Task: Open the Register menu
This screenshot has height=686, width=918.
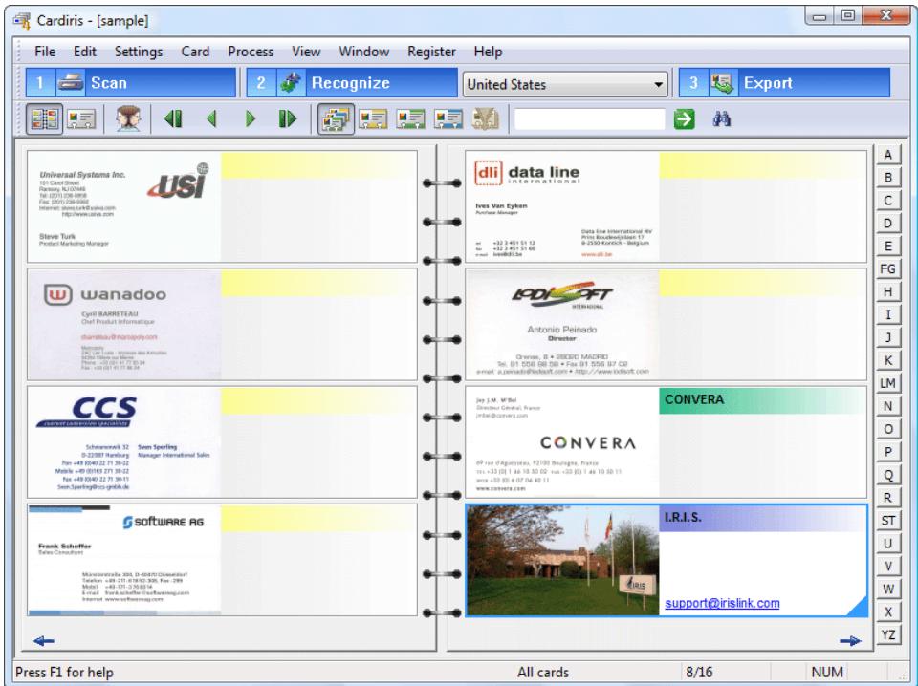Action: pyautogui.click(x=431, y=52)
